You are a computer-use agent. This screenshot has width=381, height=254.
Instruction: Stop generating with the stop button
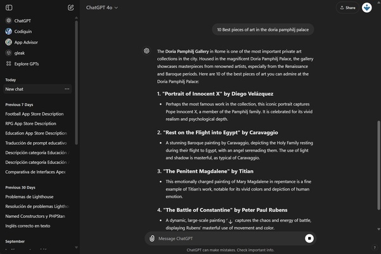(309, 238)
